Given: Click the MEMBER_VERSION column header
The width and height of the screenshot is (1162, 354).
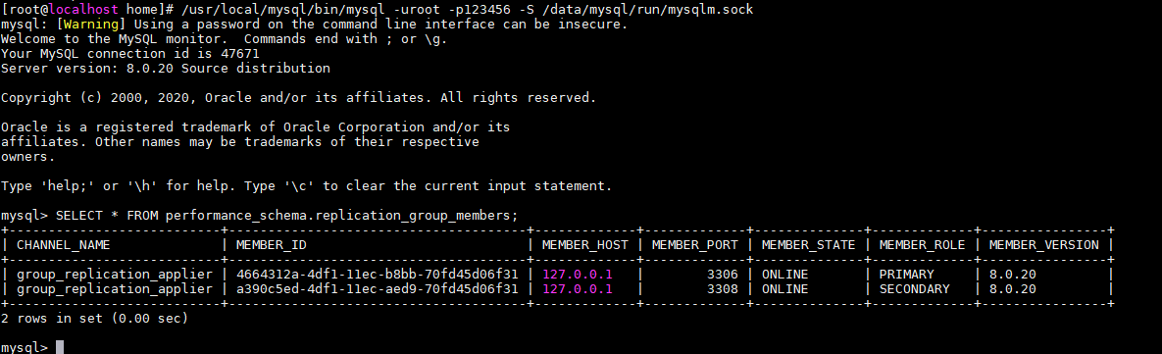Looking at the screenshot, I should pyautogui.click(x=1043, y=244).
